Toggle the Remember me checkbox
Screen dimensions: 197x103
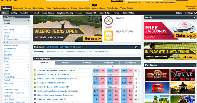point(126,3)
